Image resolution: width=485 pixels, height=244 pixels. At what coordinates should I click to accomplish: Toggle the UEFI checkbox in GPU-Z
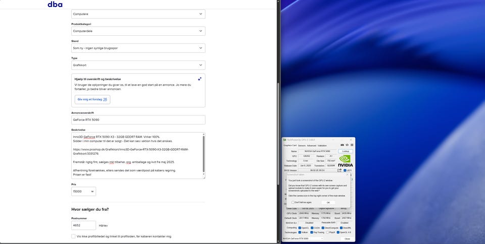click(x=345, y=170)
